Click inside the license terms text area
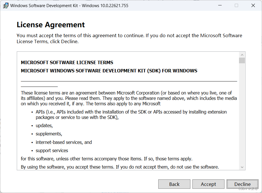This screenshot has height=193, width=262. click(128, 111)
